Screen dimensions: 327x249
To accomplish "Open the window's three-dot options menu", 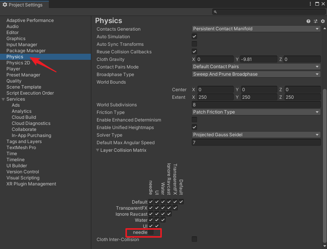I will click(310, 4).
